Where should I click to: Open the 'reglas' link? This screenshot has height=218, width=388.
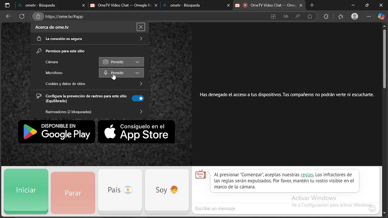307,175
